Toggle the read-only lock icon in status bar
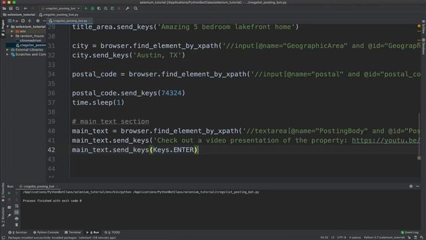The width and height of the screenshot is (426, 240). [409, 237]
